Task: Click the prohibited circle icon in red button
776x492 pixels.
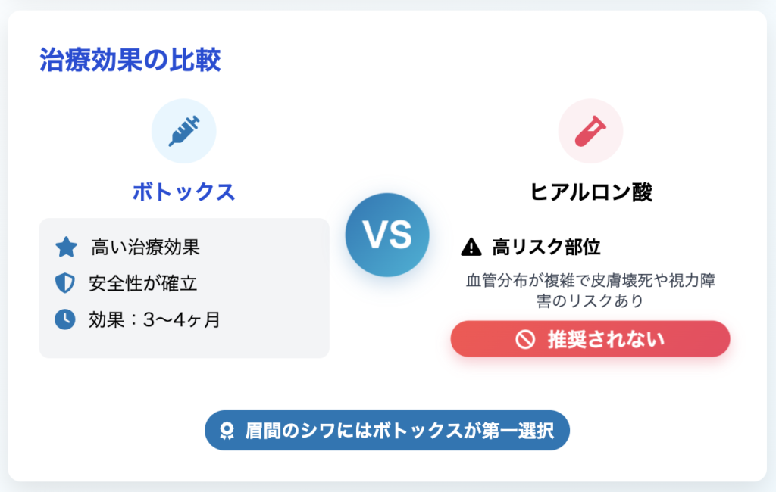Action: 525,339
